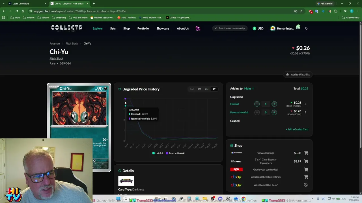Click the Chrome icon in the taskbar
362x203 pixels.
point(244,199)
